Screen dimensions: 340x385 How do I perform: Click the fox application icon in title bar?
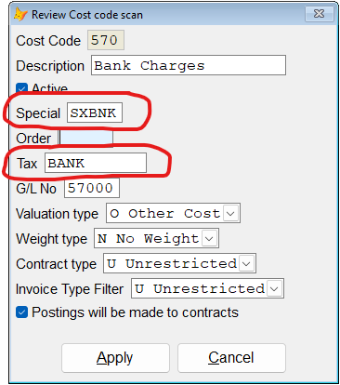pos(20,15)
